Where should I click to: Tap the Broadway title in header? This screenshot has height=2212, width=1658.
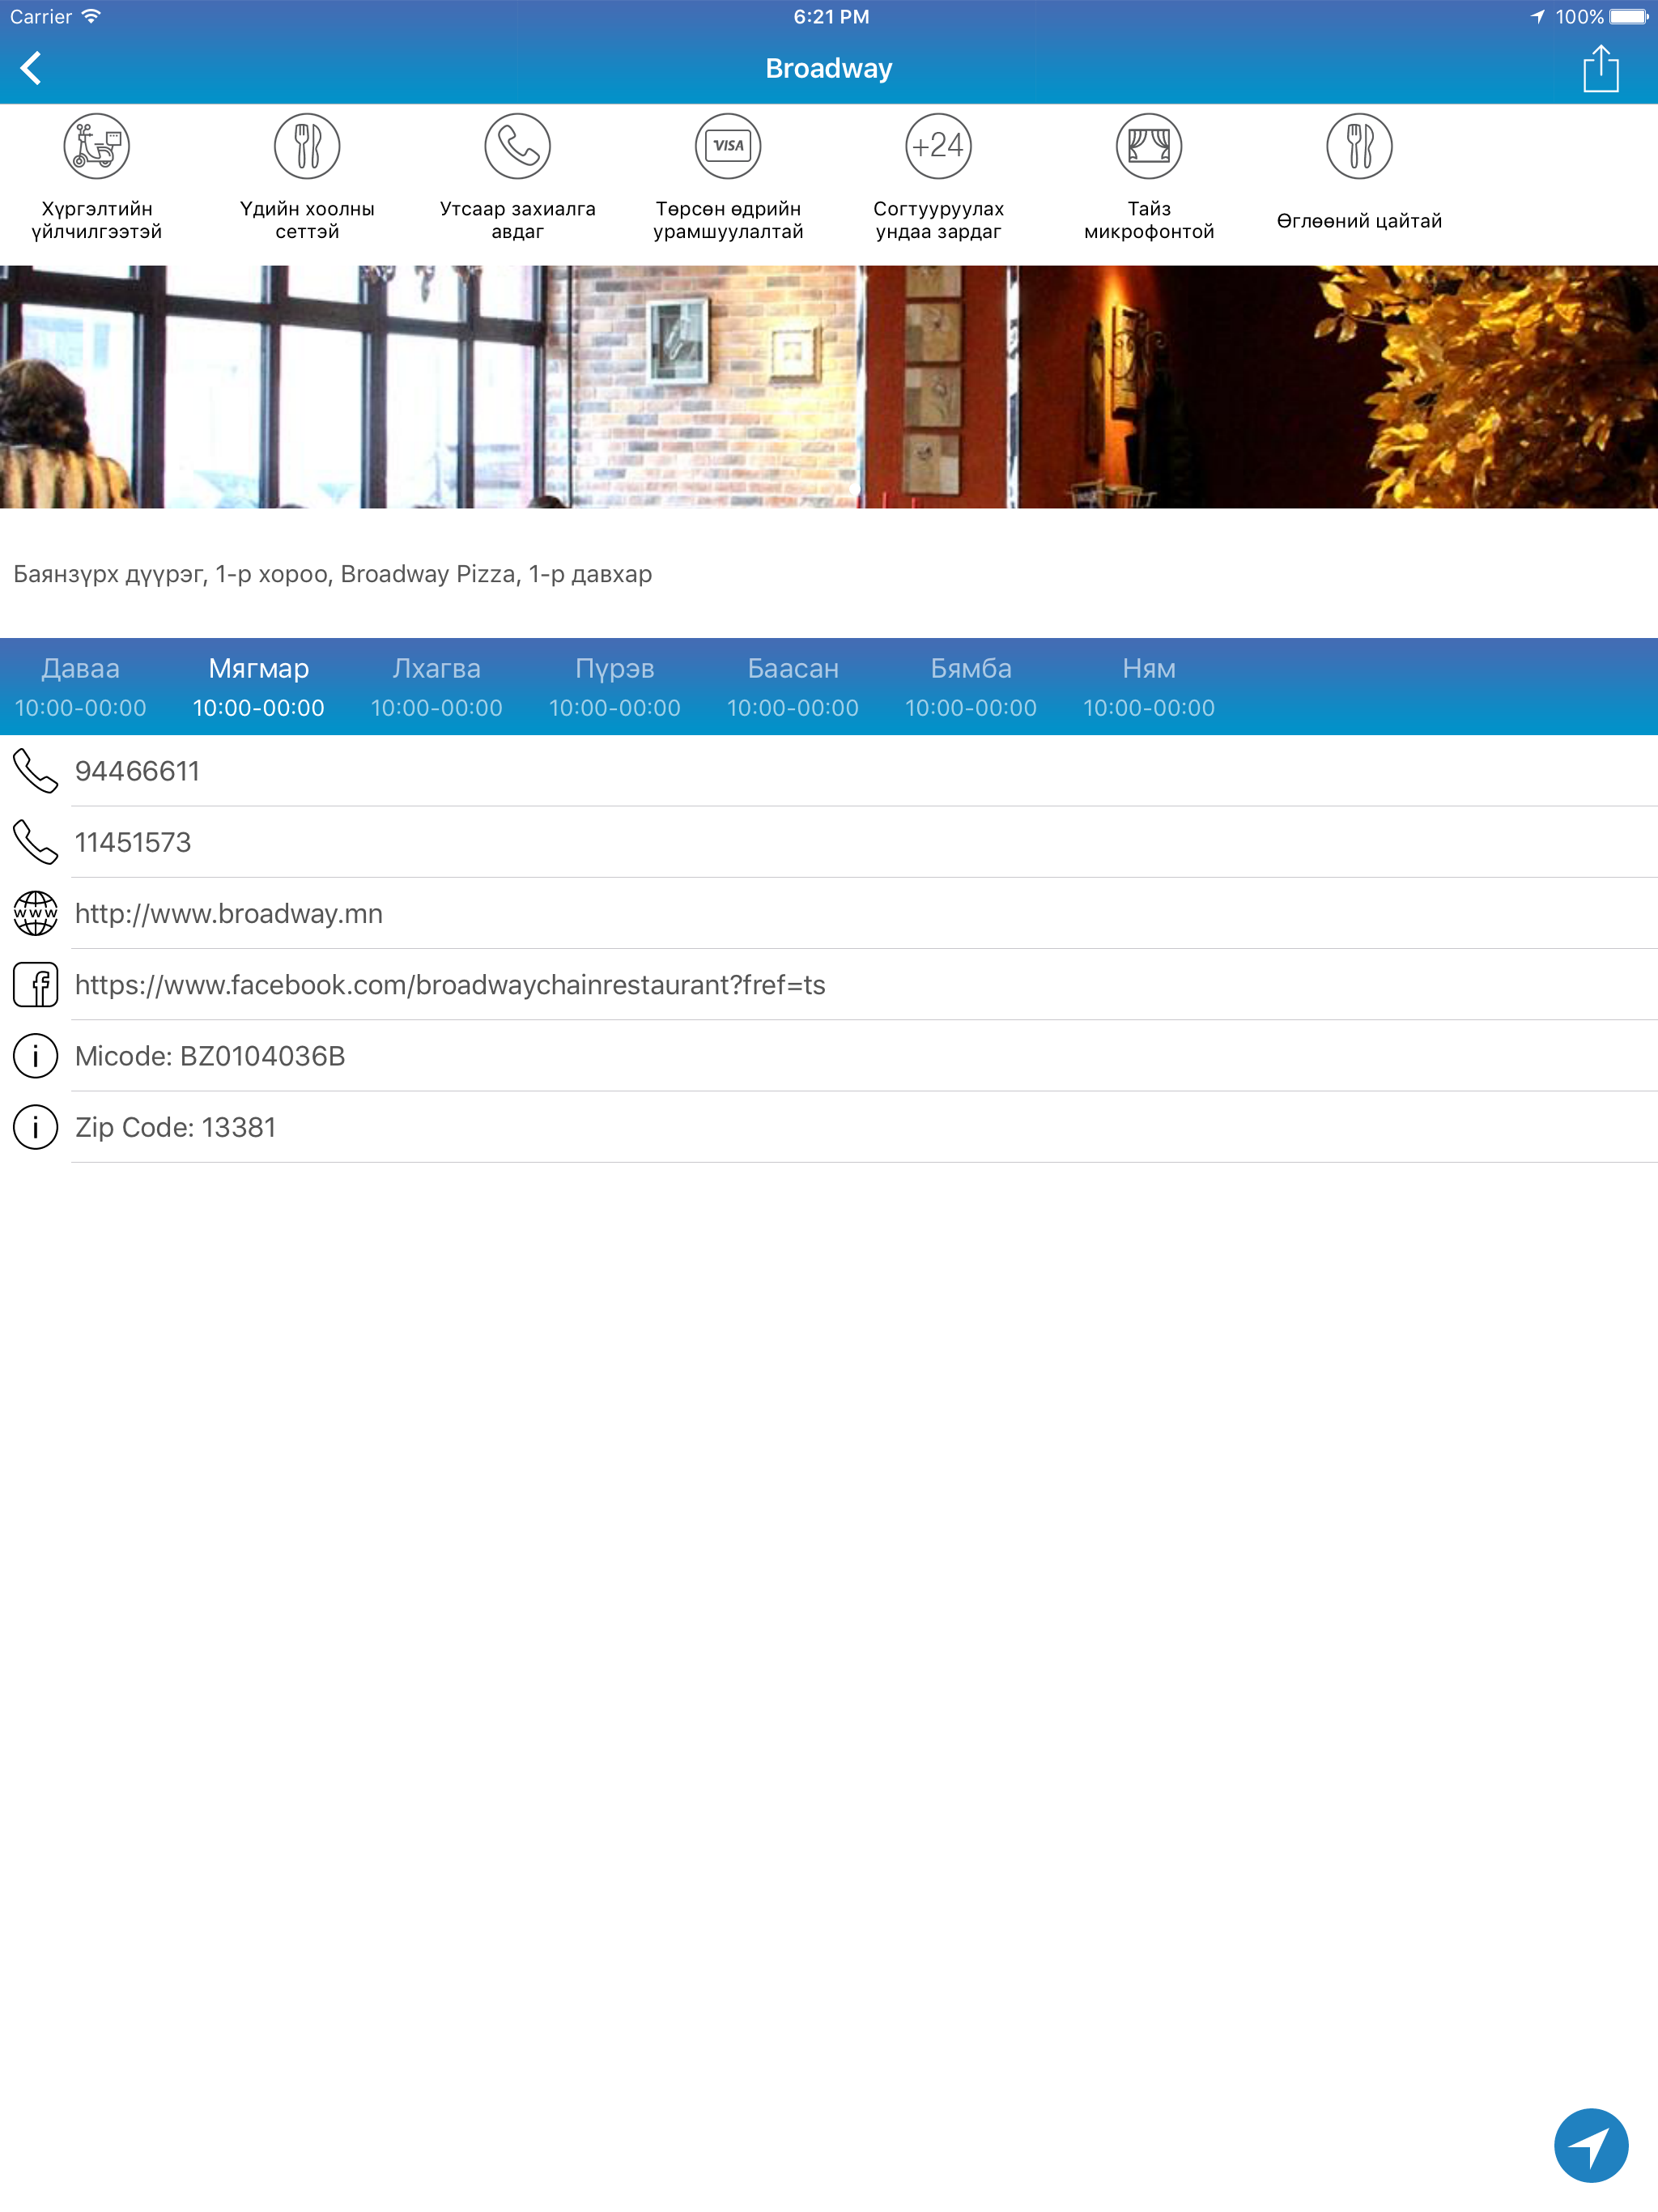pyautogui.click(x=829, y=68)
